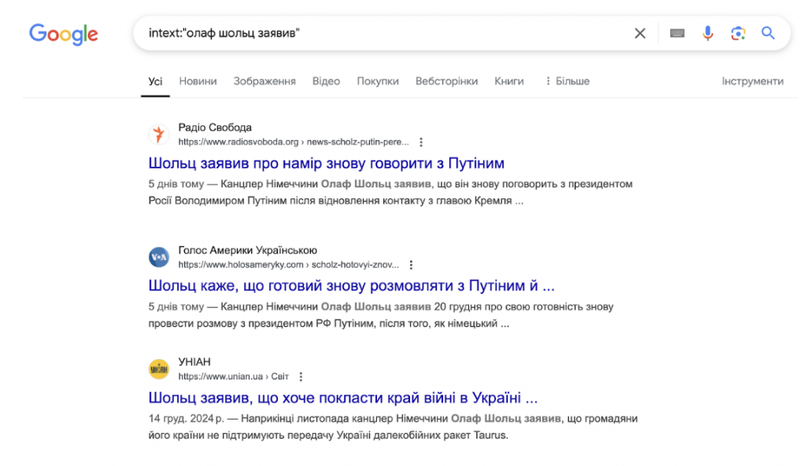This screenshot has width=806, height=466.
Task: Click the radiosvoboda.org URL breadcrumb
Action: click(294, 142)
